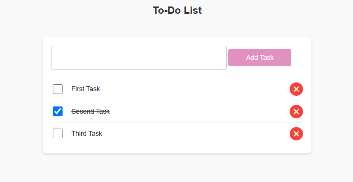353x182 pixels.
Task: Click gray page background below the card
Action: point(177,168)
